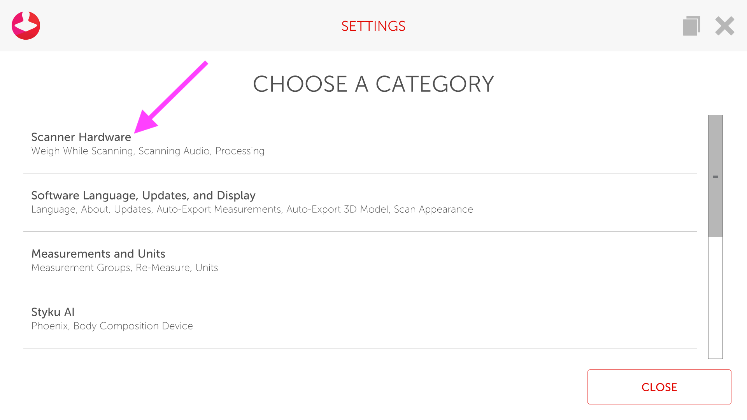
Task: Click the 'Auto-Export 3D Model' subtitle text
Action: (x=337, y=210)
